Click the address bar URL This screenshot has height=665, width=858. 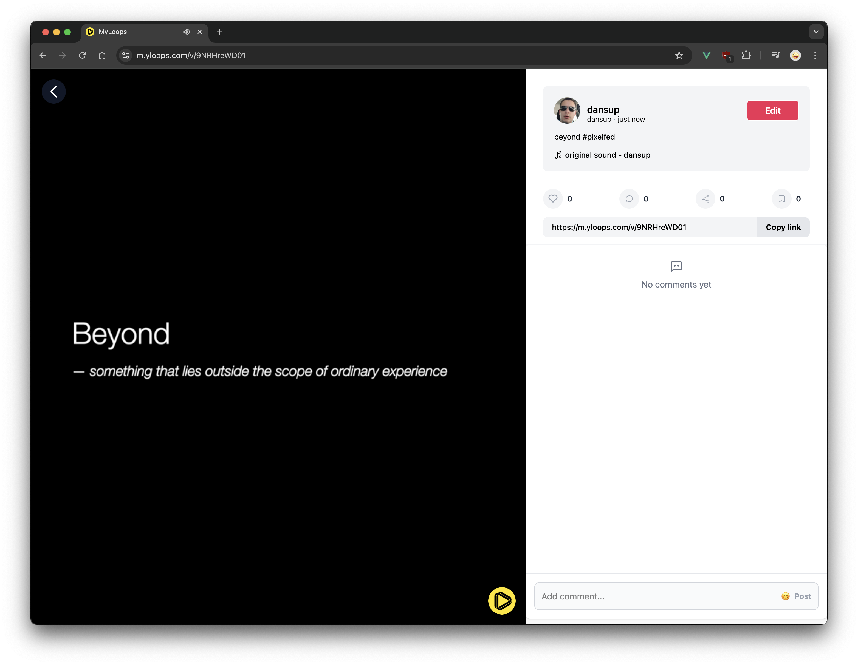pyautogui.click(x=191, y=55)
